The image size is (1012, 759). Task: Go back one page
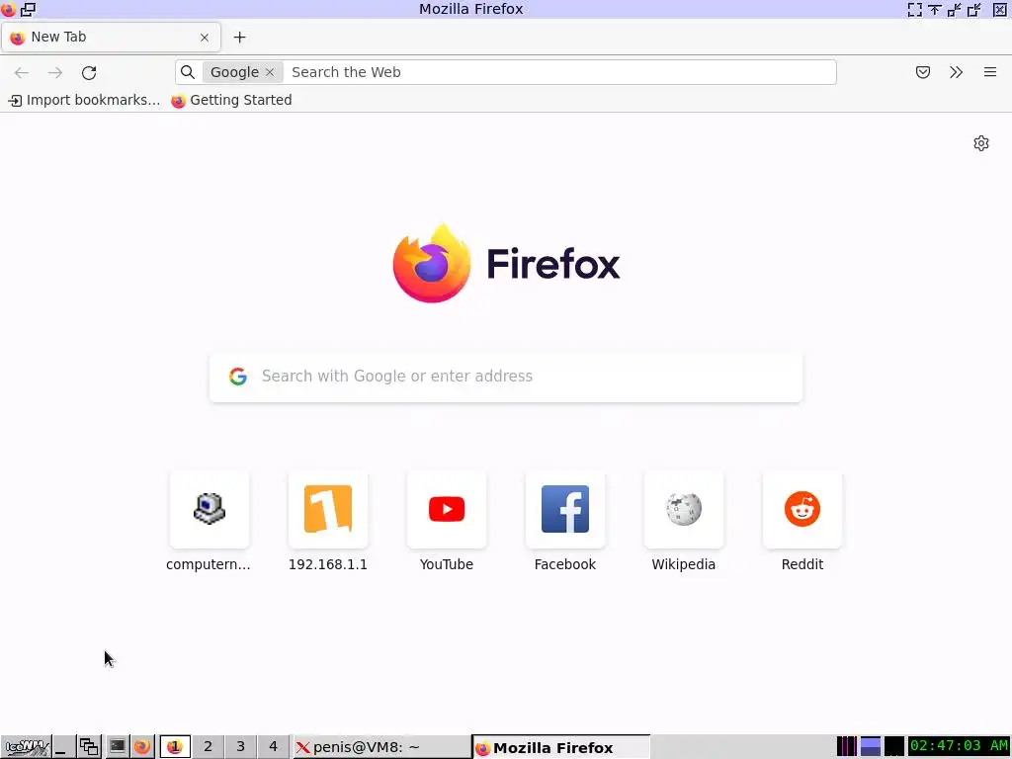22,72
